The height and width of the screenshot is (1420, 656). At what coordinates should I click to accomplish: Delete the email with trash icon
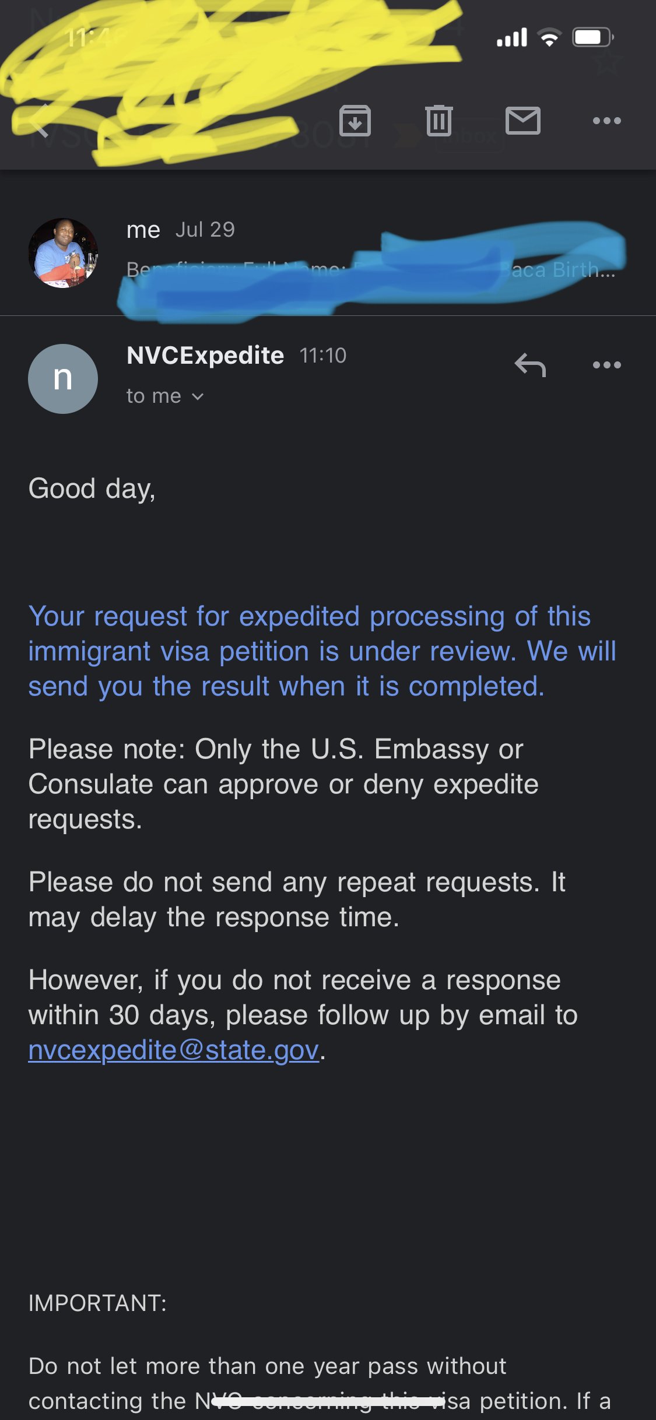click(439, 121)
